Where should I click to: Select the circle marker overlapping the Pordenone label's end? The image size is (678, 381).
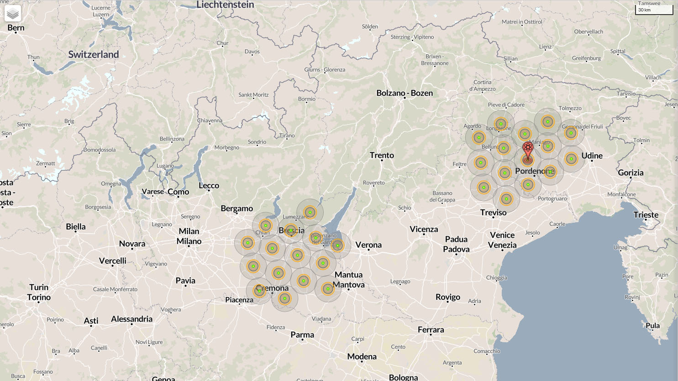point(550,172)
